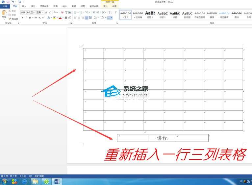Toggle Justify alignment button

(x=87, y=18)
